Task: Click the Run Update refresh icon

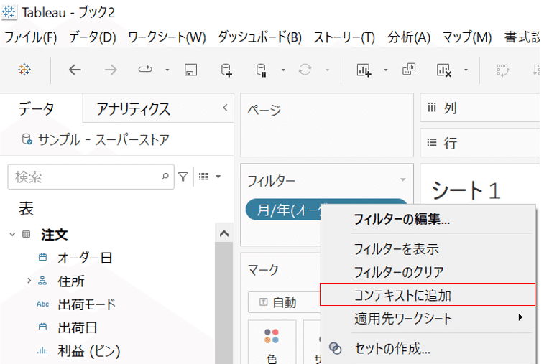Action: (x=305, y=70)
